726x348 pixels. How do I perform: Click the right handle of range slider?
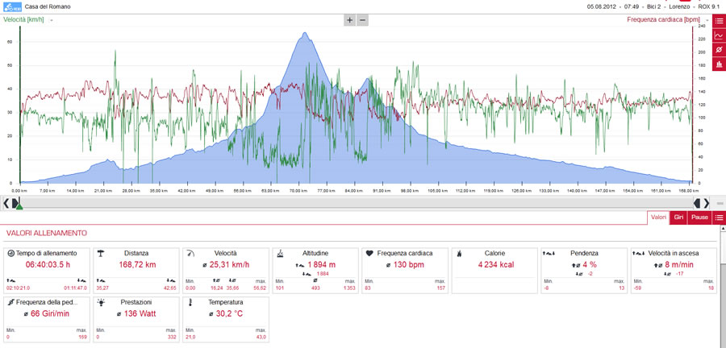tap(697, 203)
